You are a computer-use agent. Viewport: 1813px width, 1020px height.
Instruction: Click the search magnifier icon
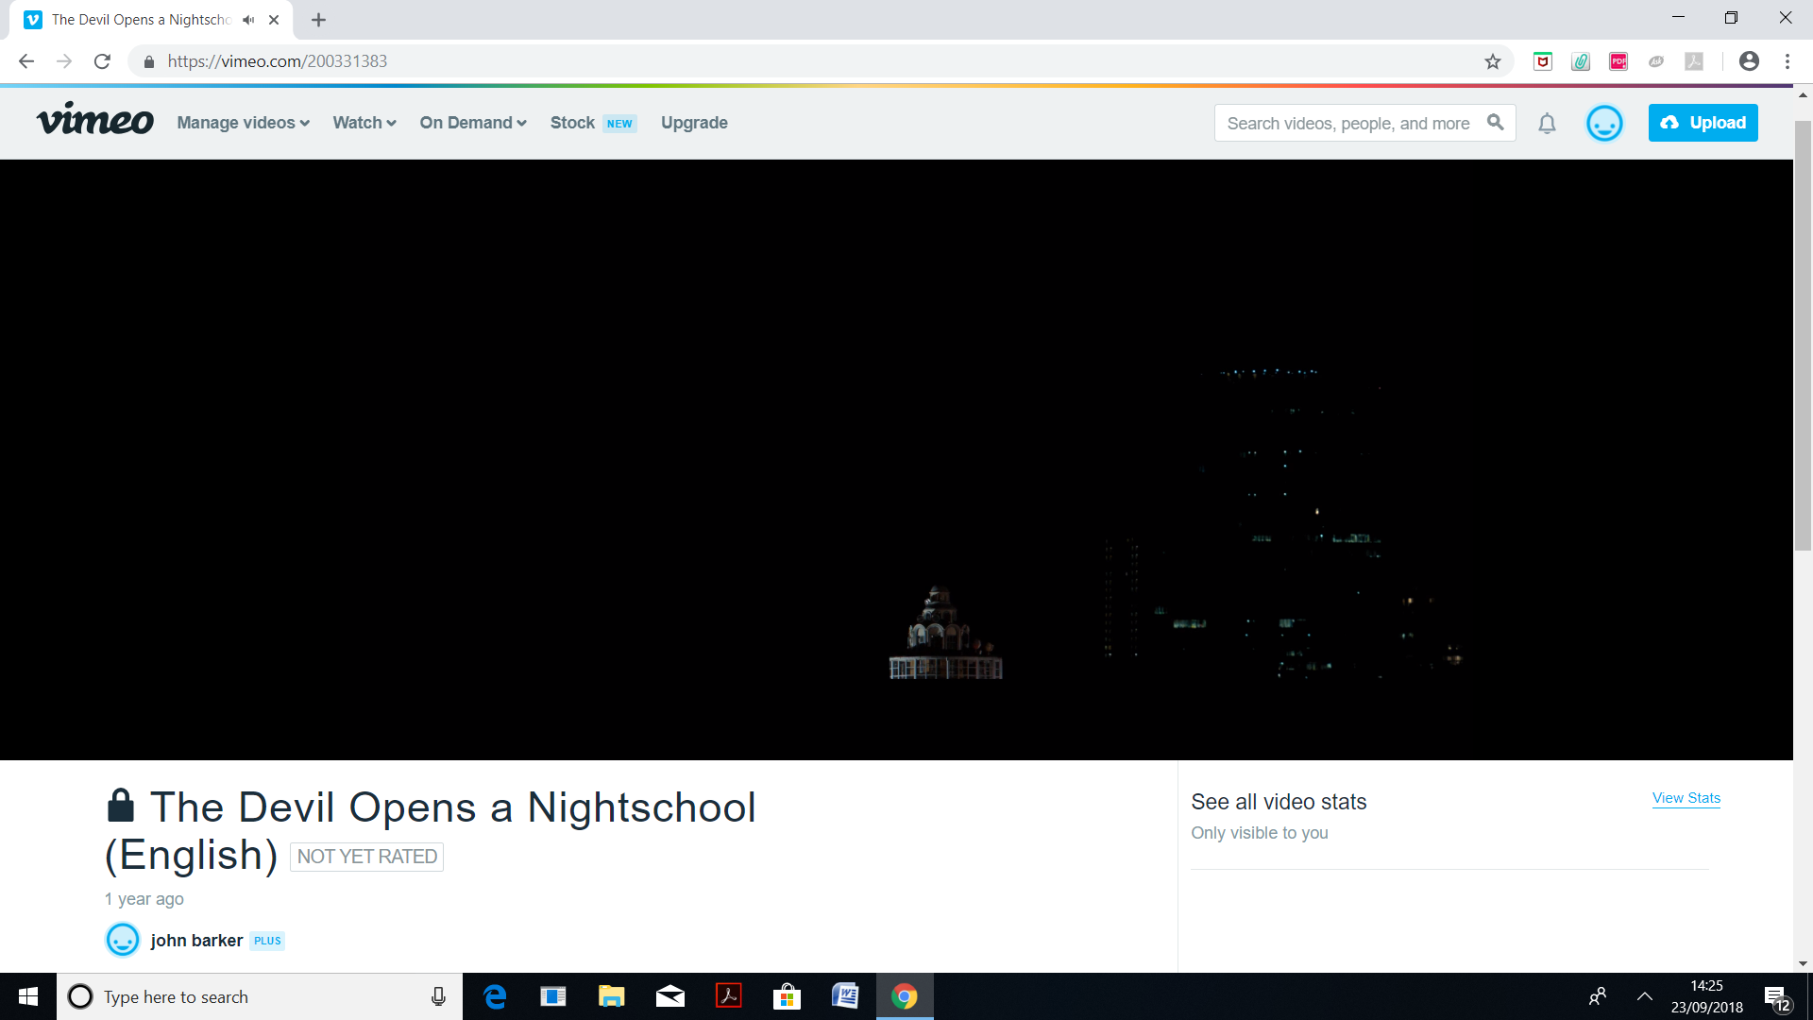tap(1495, 122)
